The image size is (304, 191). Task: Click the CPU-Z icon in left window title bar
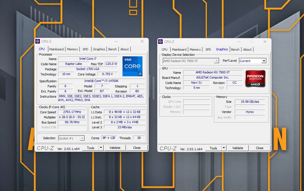pos(38,42)
